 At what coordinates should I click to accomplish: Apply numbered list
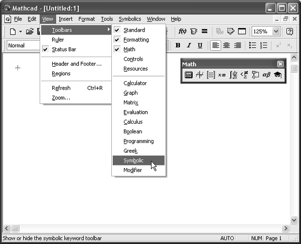(264, 46)
